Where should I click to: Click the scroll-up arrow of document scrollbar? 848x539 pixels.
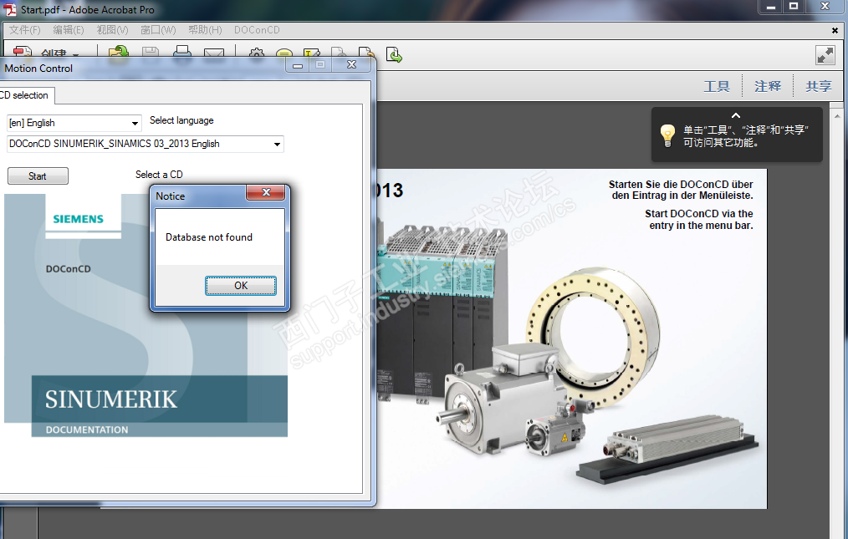(x=836, y=115)
